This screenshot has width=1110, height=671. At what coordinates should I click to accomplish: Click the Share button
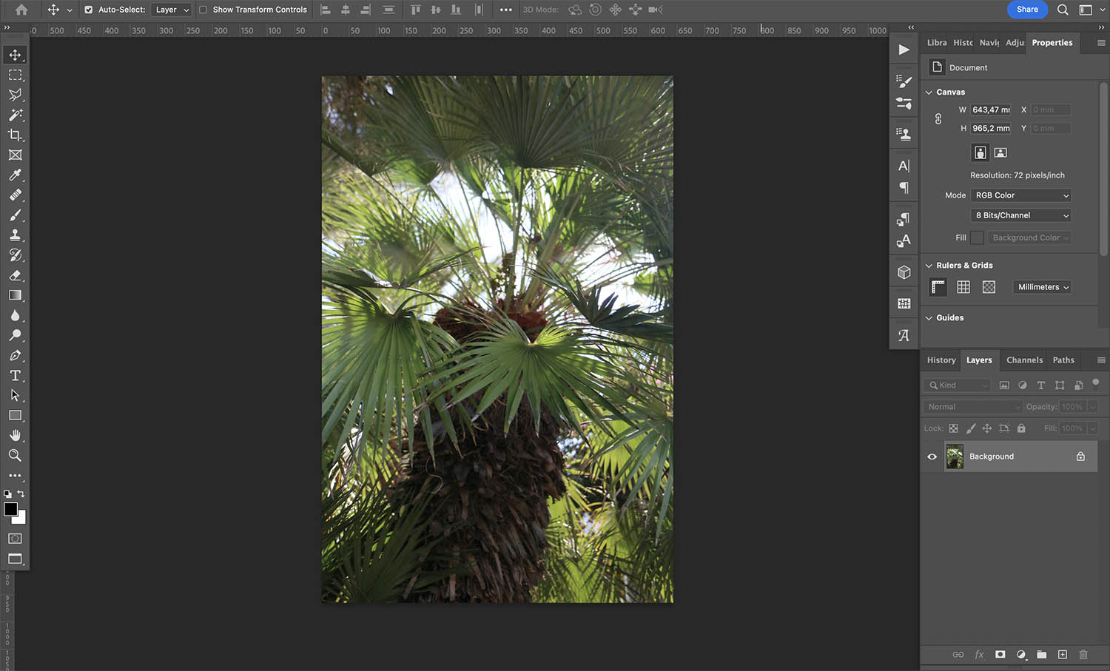tap(1027, 10)
